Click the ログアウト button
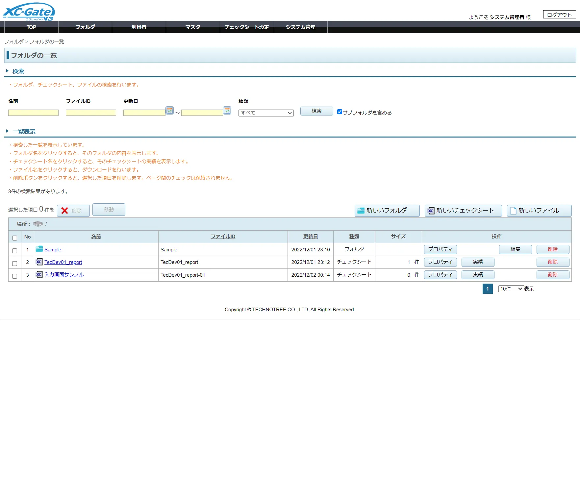580x482 pixels. coord(559,15)
